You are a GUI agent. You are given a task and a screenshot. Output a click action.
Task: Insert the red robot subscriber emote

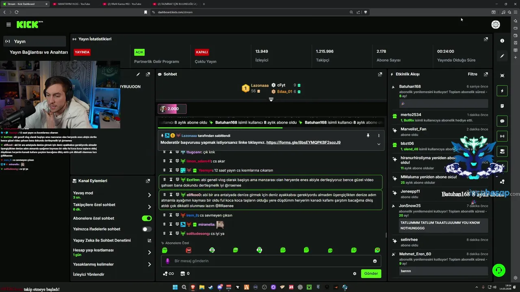point(188,250)
